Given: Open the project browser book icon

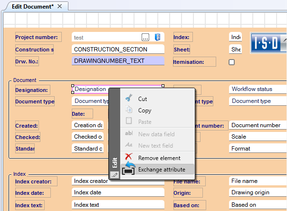Looking at the screenshot, I should [x=158, y=37].
